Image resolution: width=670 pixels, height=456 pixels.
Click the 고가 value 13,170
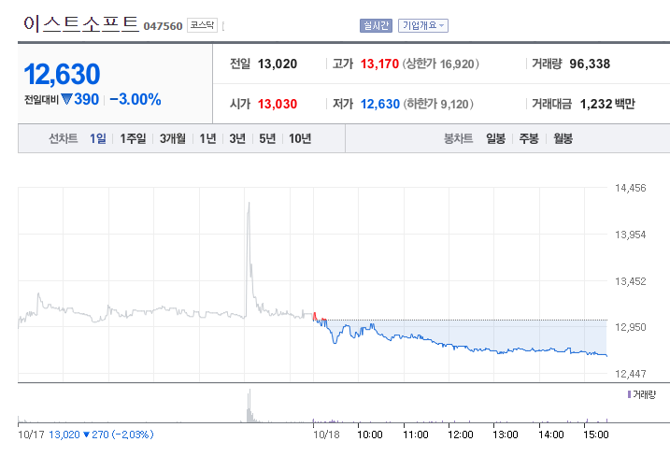click(x=379, y=64)
